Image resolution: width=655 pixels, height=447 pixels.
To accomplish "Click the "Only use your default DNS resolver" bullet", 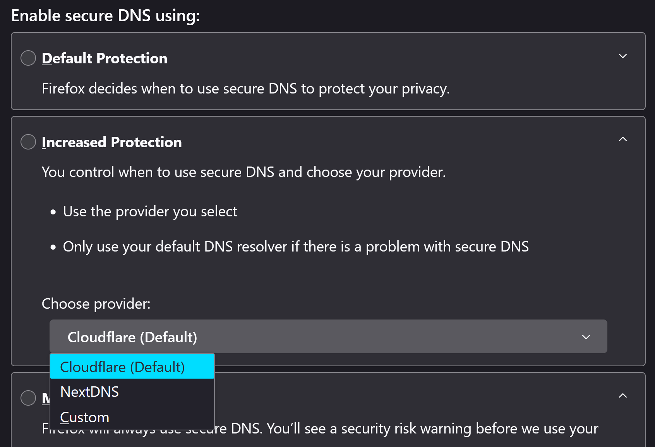I will pyautogui.click(x=295, y=247).
